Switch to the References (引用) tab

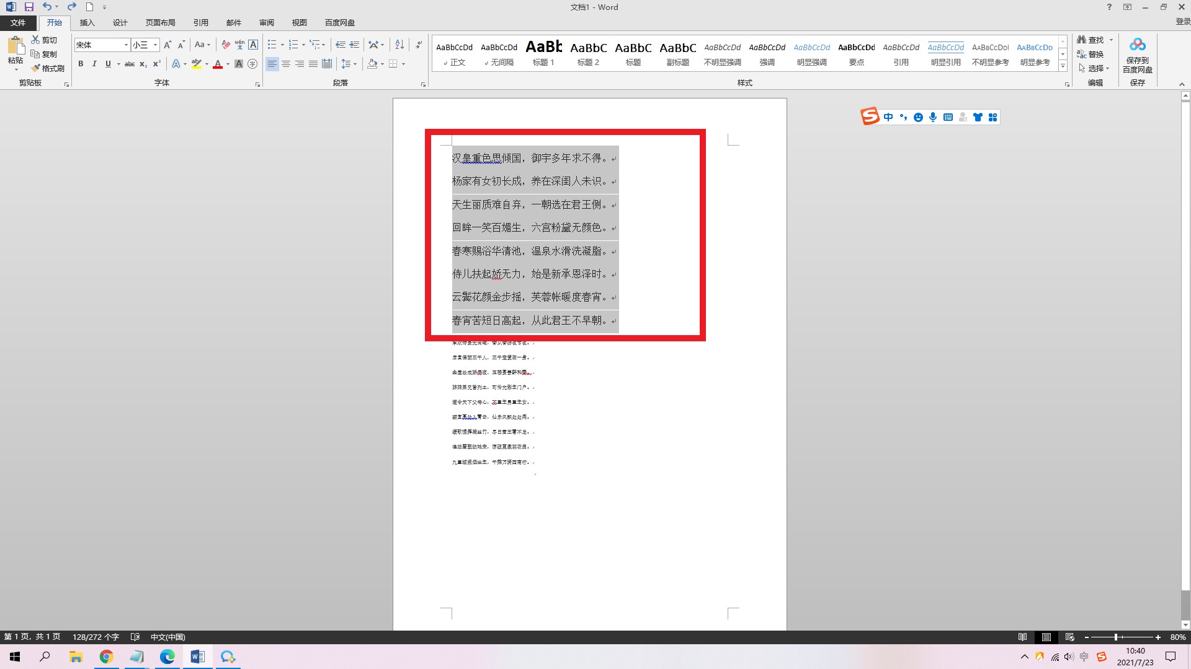coord(201,22)
